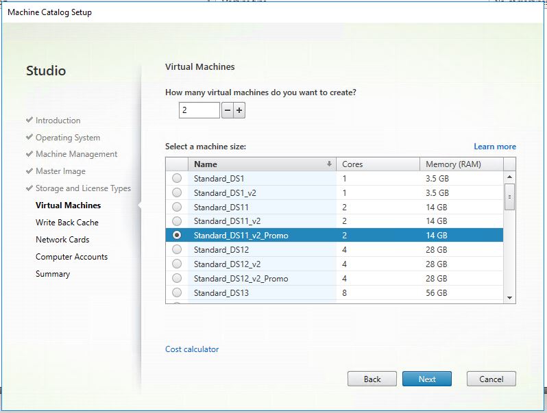Sort the list by the Name column header
Image resolution: width=547 pixels, height=413 pixels.
pos(260,164)
